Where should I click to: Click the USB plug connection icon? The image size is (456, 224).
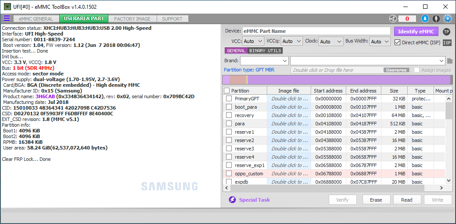point(436,18)
